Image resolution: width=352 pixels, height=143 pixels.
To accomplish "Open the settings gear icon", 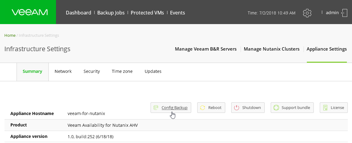I will coord(307,13).
